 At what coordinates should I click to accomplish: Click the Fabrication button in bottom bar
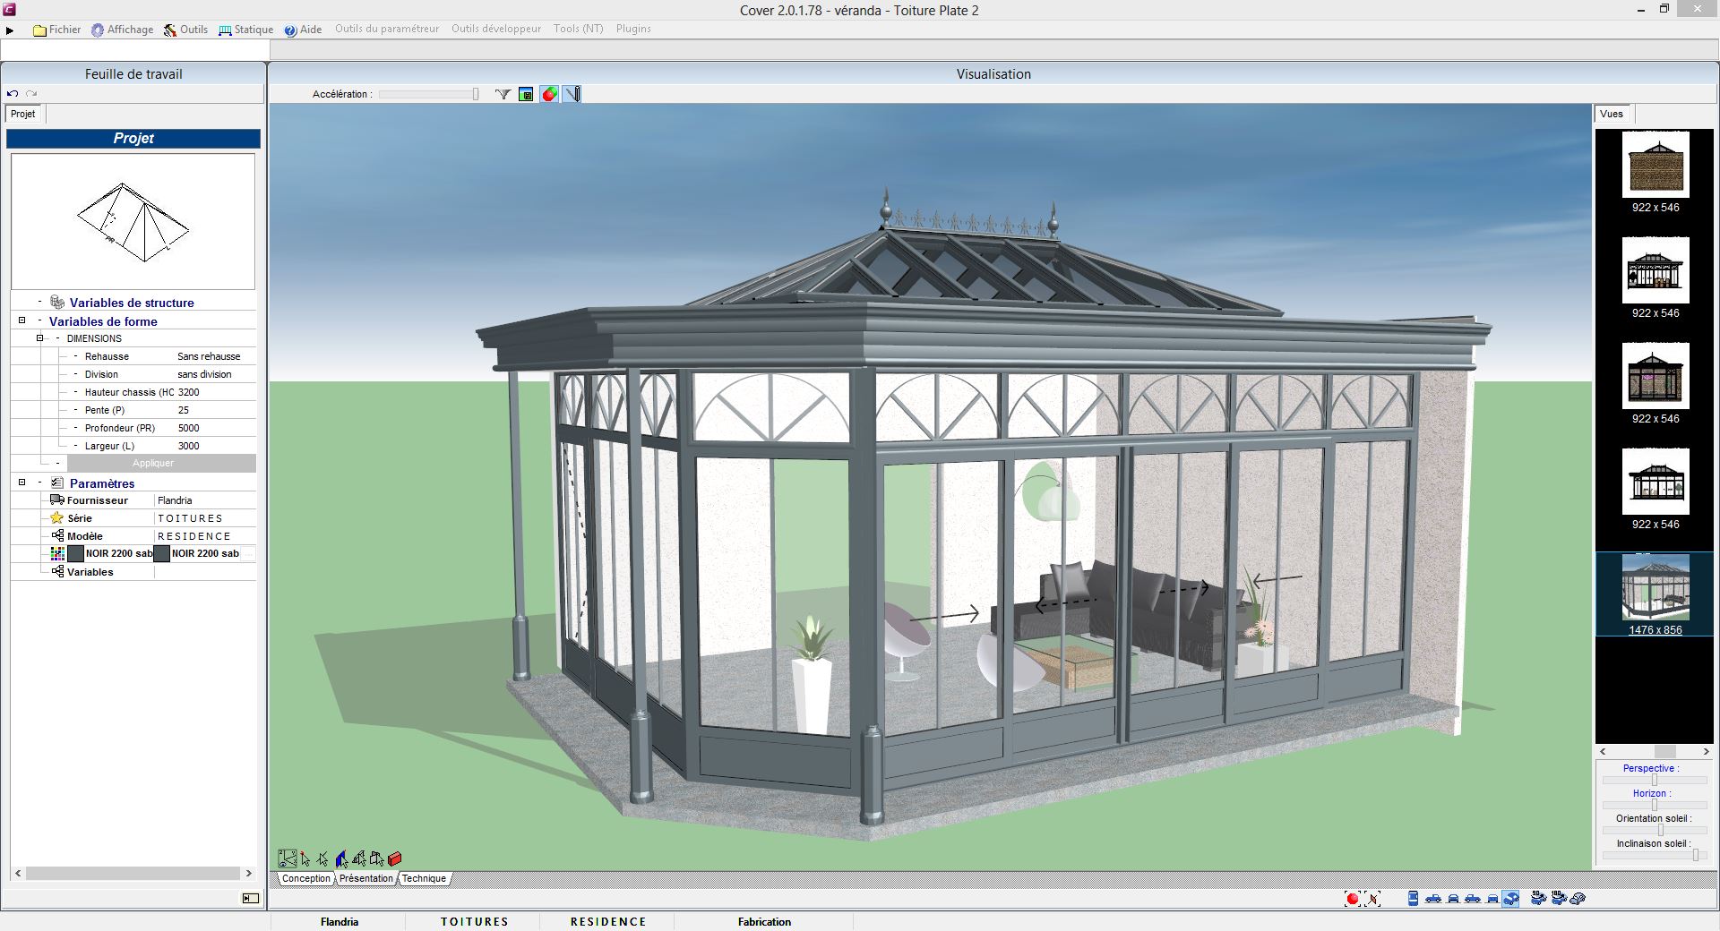(764, 921)
